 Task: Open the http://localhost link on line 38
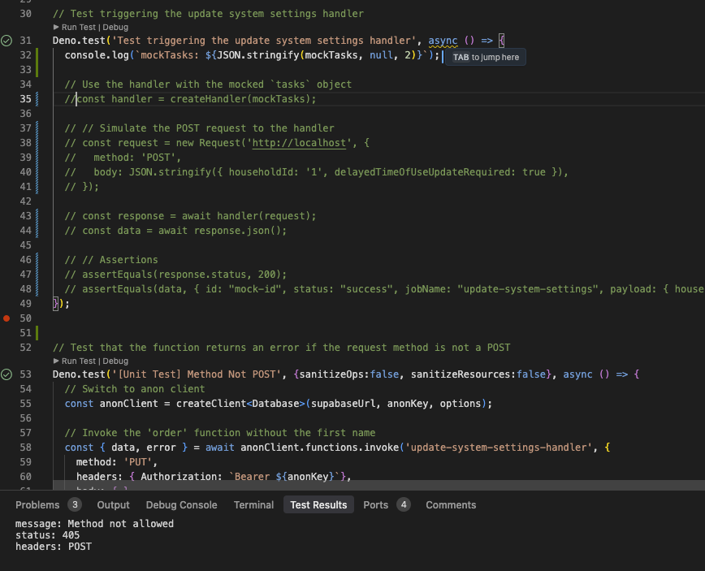coord(299,143)
